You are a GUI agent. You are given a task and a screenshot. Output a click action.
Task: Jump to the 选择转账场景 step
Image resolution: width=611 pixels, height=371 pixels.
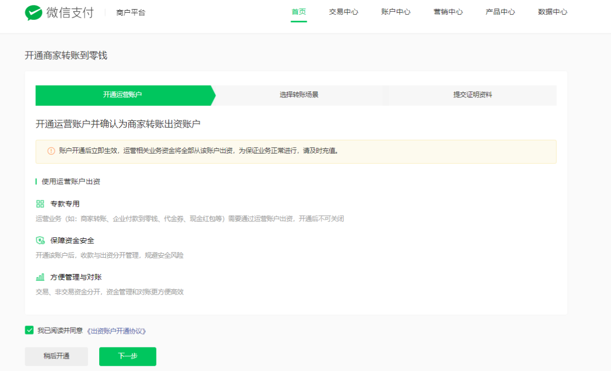(299, 95)
